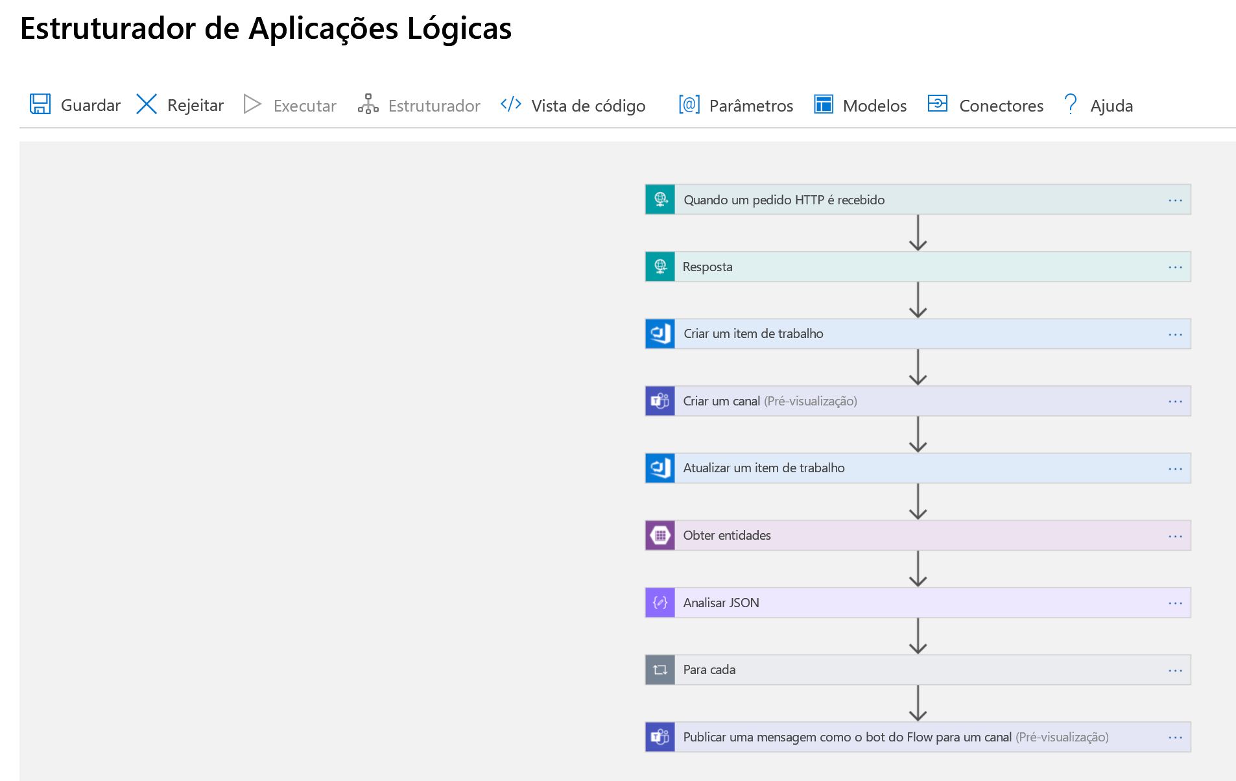Expand the Quando um pedido HTTP é recebido trigger
This screenshot has height=781, width=1236.
918,200
